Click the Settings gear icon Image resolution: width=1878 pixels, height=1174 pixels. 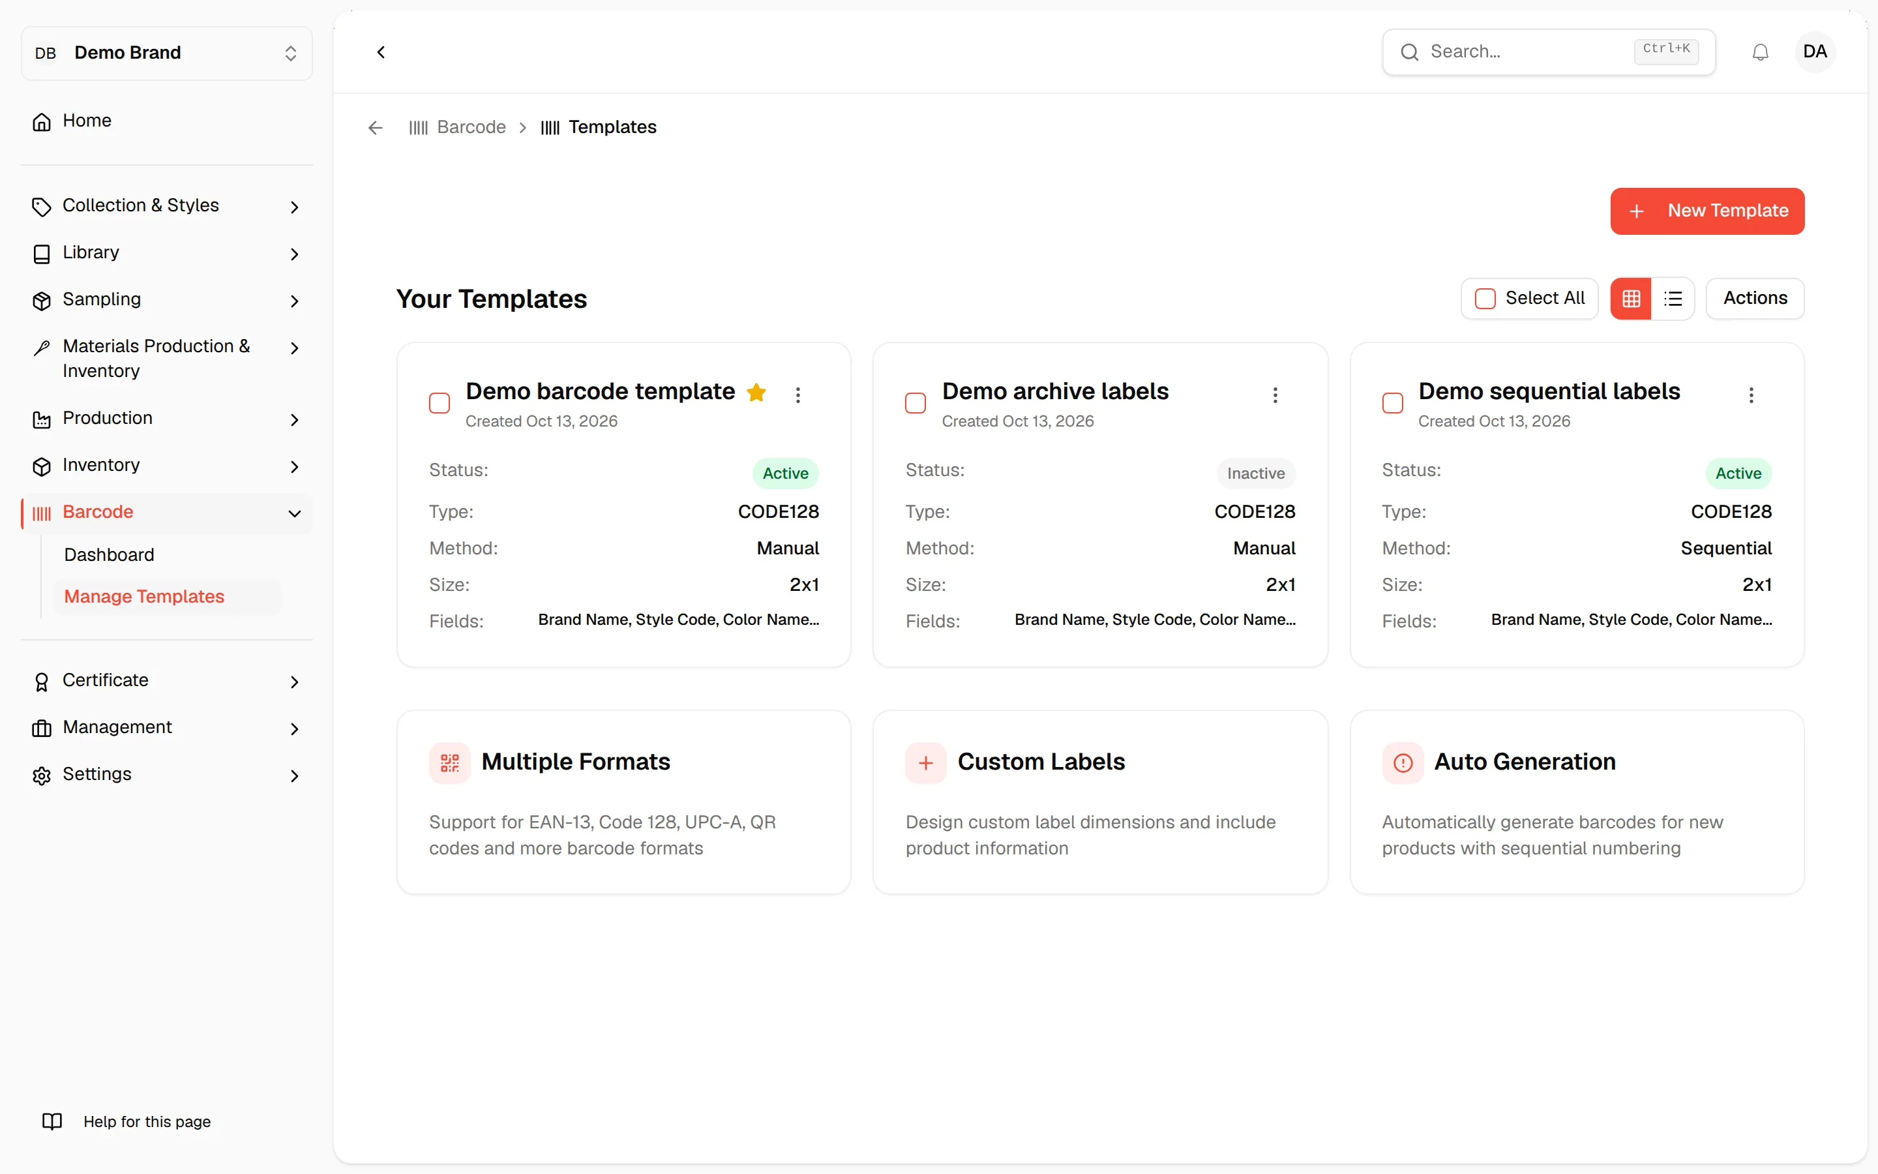click(x=42, y=775)
